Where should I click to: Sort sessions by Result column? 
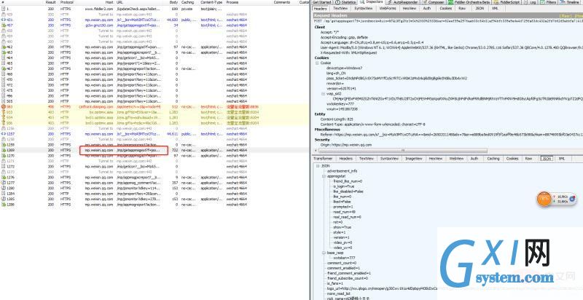click(50, 2)
